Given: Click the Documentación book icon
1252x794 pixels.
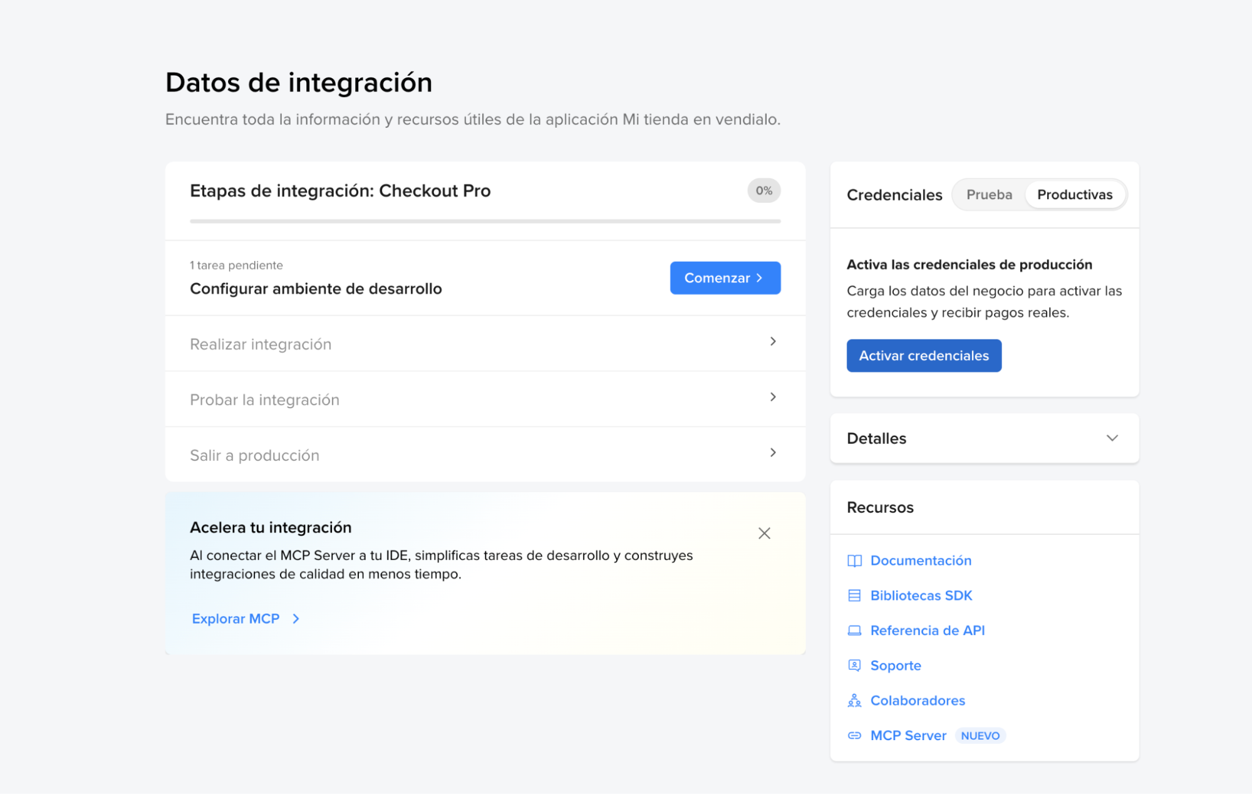Looking at the screenshot, I should coord(854,561).
